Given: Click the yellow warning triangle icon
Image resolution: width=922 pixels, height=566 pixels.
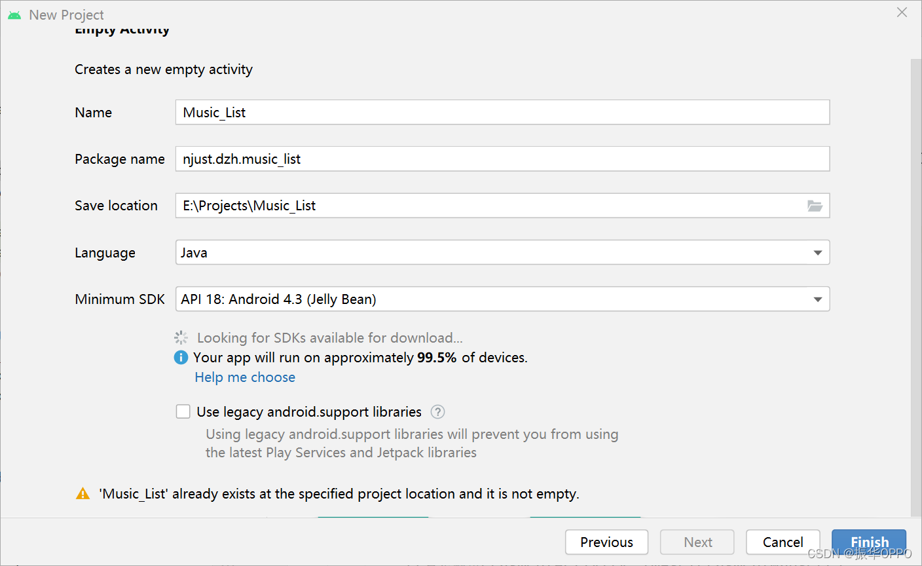Looking at the screenshot, I should 83,494.
